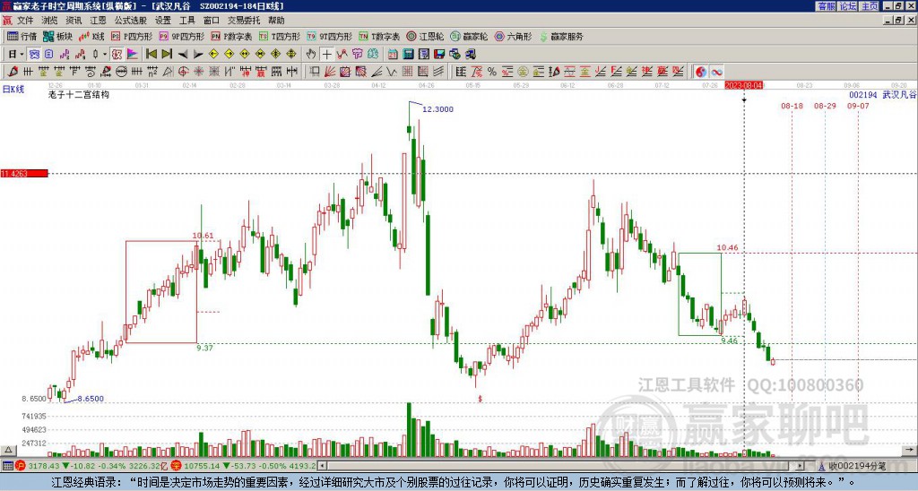The width and height of the screenshot is (918, 491).
Task: Click the 沪 Shanghai index status icon
Action: pyautogui.click(x=21, y=466)
